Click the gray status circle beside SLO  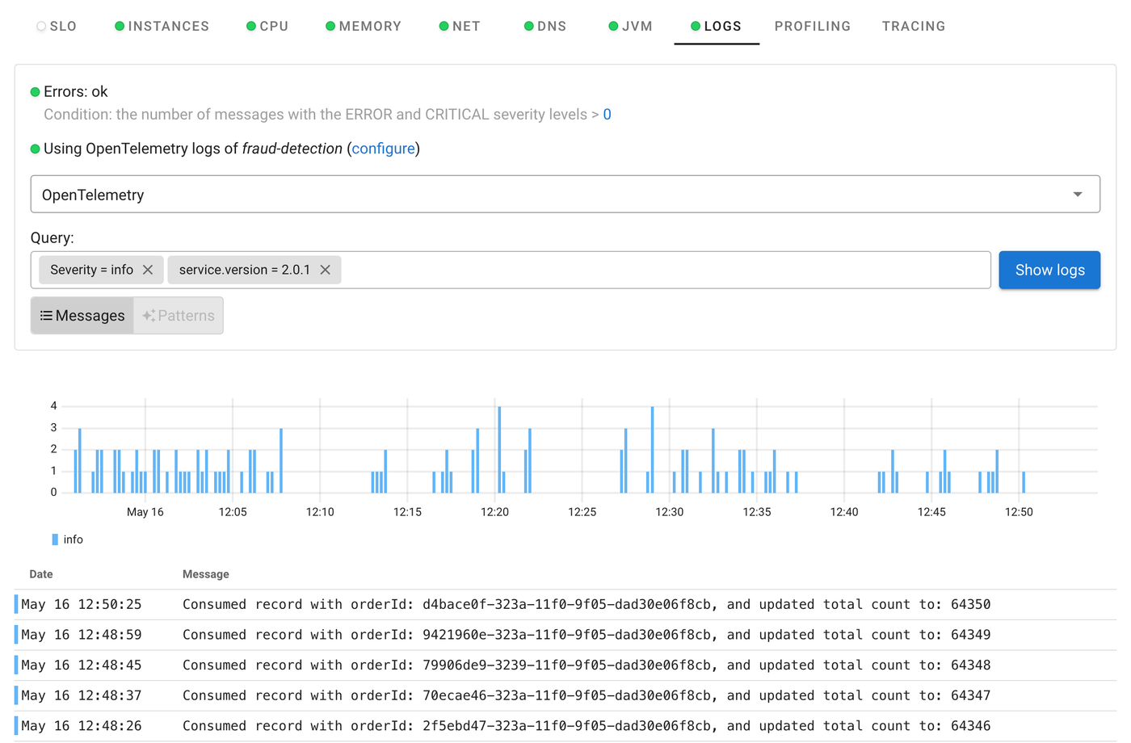(x=40, y=26)
